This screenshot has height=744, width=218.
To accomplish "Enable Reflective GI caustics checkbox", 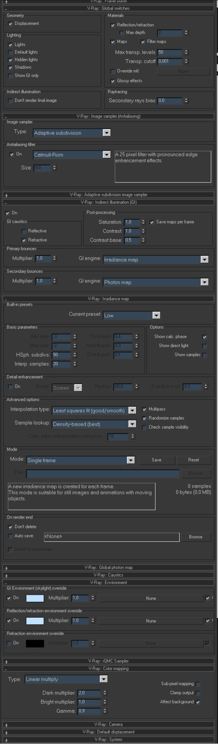I will point(24,231).
